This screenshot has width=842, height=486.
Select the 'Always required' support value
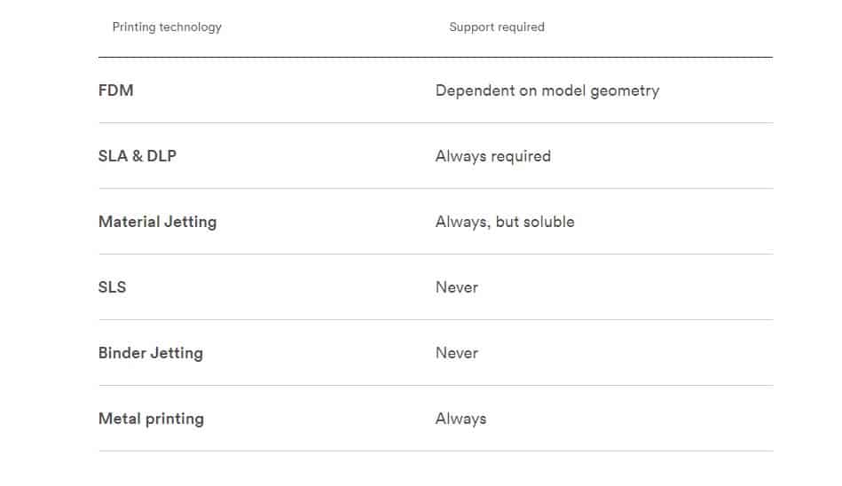coord(493,156)
